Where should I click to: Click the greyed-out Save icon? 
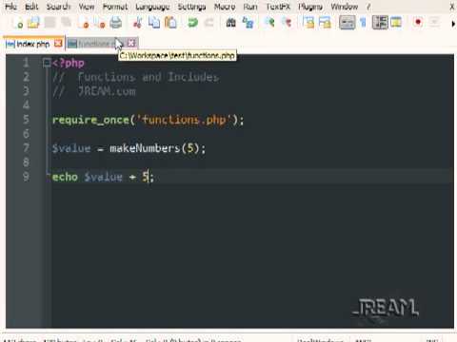50,23
